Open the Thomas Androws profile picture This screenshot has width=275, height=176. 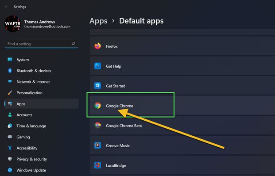[x=12, y=23]
